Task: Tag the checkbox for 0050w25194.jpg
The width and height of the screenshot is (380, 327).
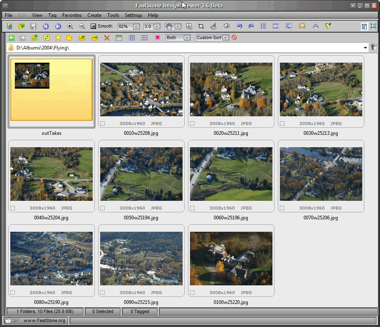Action: [103, 208]
